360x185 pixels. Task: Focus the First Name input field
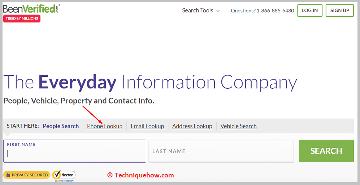[x=75, y=151]
